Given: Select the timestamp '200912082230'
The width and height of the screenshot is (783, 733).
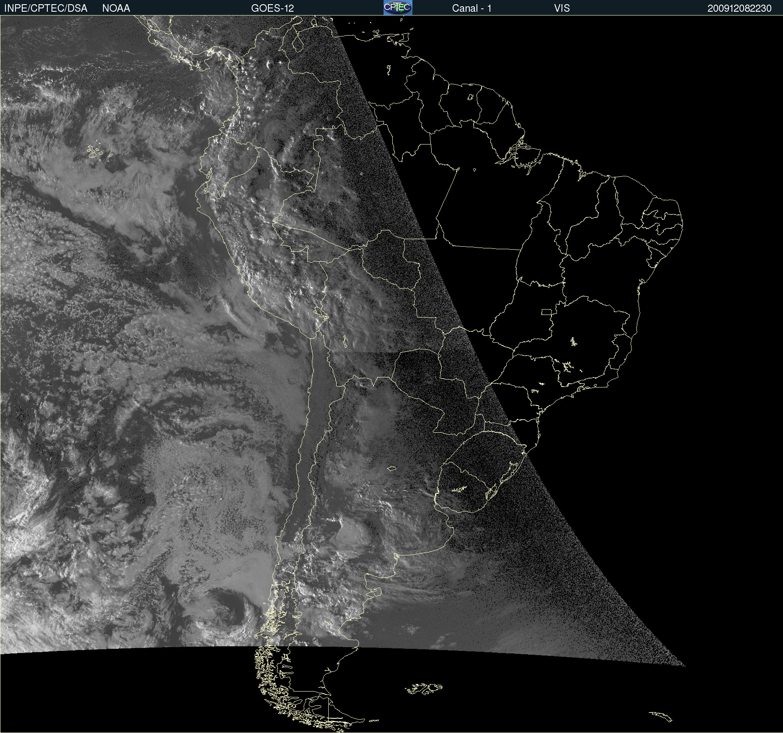Looking at the screenshot, I should point(739,8).
